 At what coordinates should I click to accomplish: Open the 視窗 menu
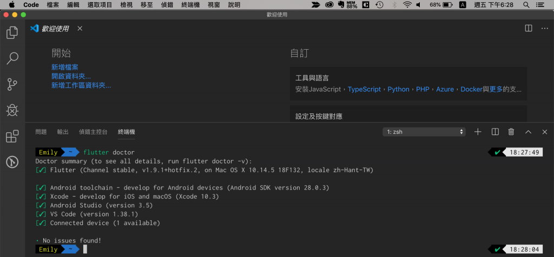(x=213, y=5)
